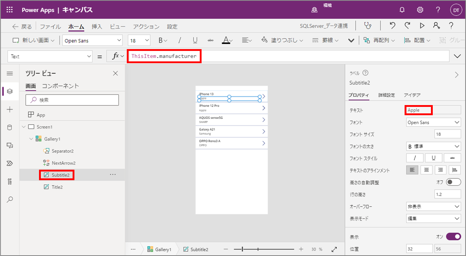Click the app checker stethoscope icon

coord(368,26)
